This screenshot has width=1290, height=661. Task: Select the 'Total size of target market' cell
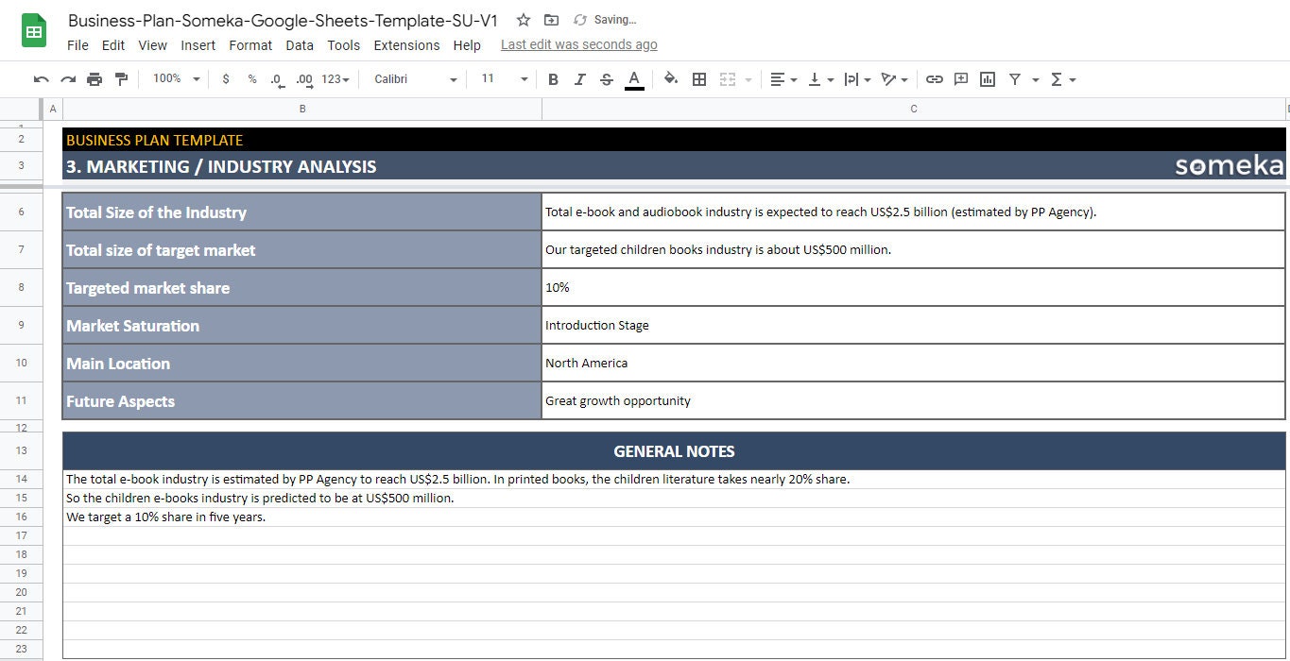(x=302, y=249)
